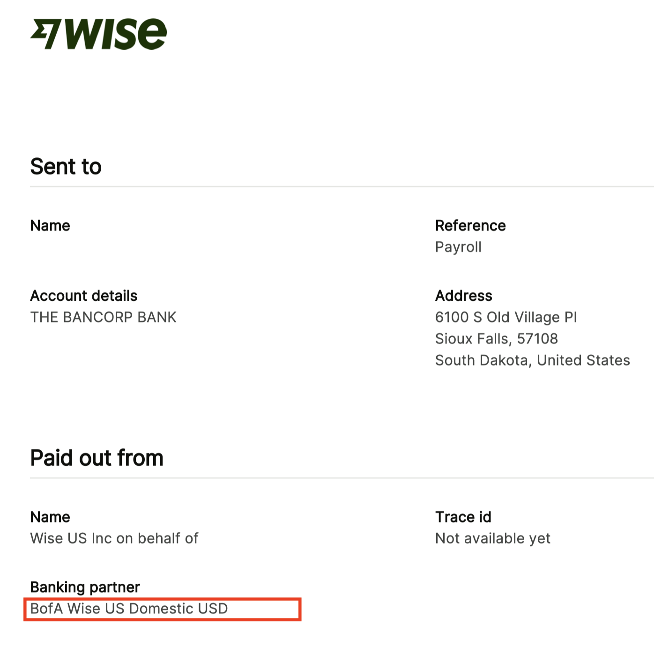Click the Sioux Falls, 57108 line
Image resolution: width=654 pixels, height=654 pixels.
(x=496, y=339)
